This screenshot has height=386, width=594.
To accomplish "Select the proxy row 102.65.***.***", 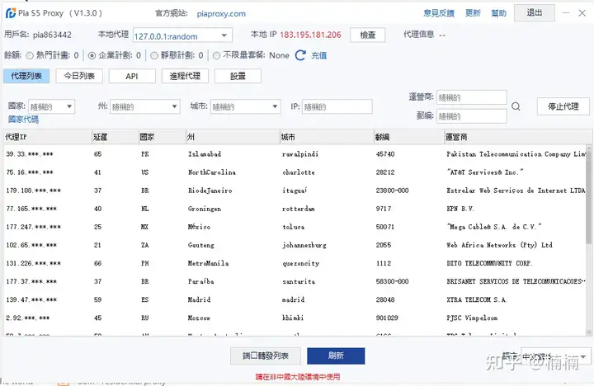I will point(295,245).
